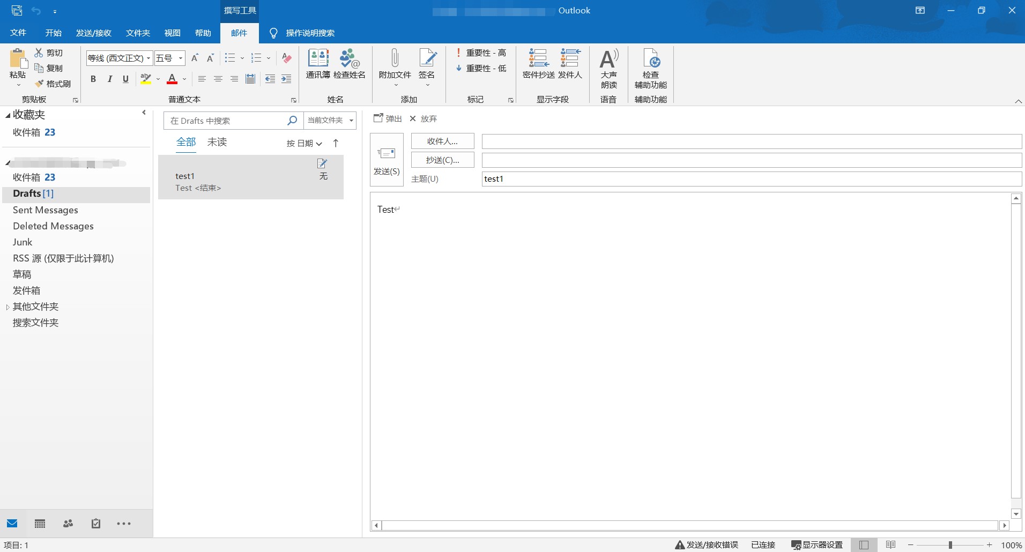This screenshot has width=1025, height=552.
Task: Align text left
Action: click(202, 79)
